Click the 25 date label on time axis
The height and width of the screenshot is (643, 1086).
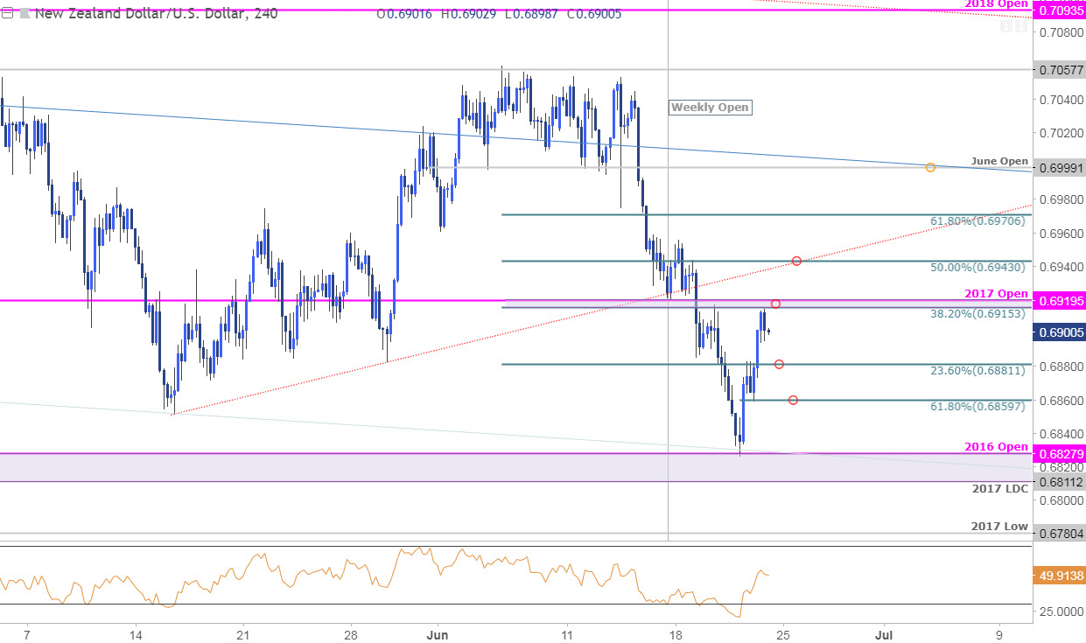[x=782, y=635]
